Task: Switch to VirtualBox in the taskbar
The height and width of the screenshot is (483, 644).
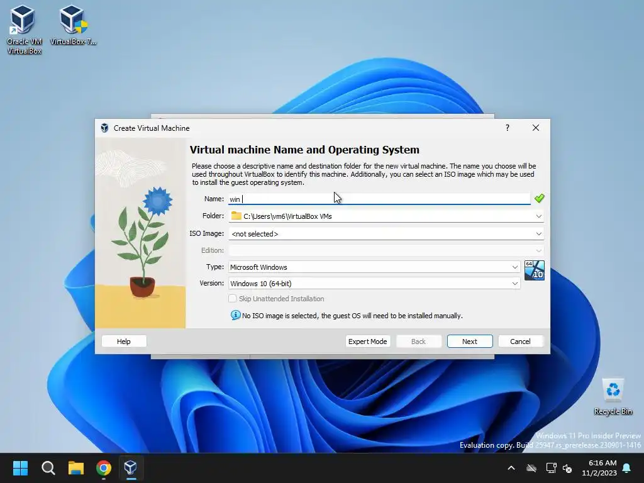Action: (131, 468)
